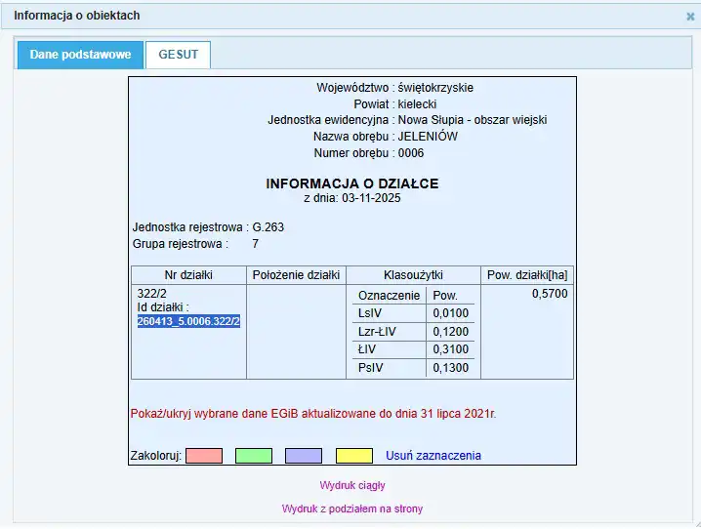Click the highlighted parcel ID 260413_5.0006.322/2
701x529 pixels.
pos(188,321)
